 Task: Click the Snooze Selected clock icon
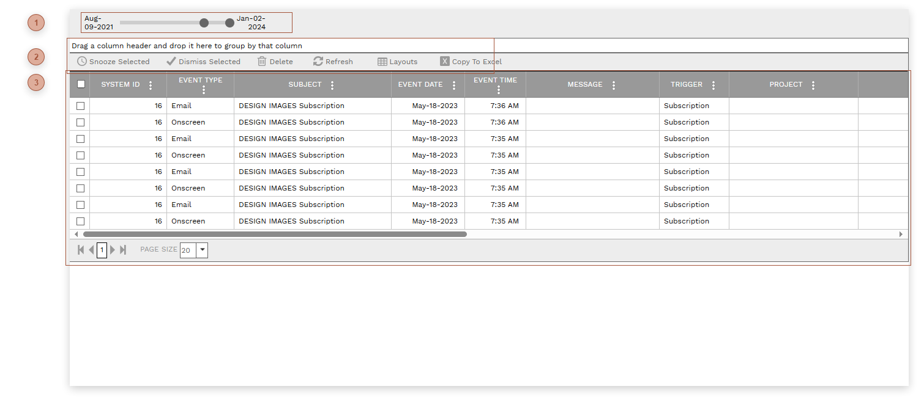(82, 62)
